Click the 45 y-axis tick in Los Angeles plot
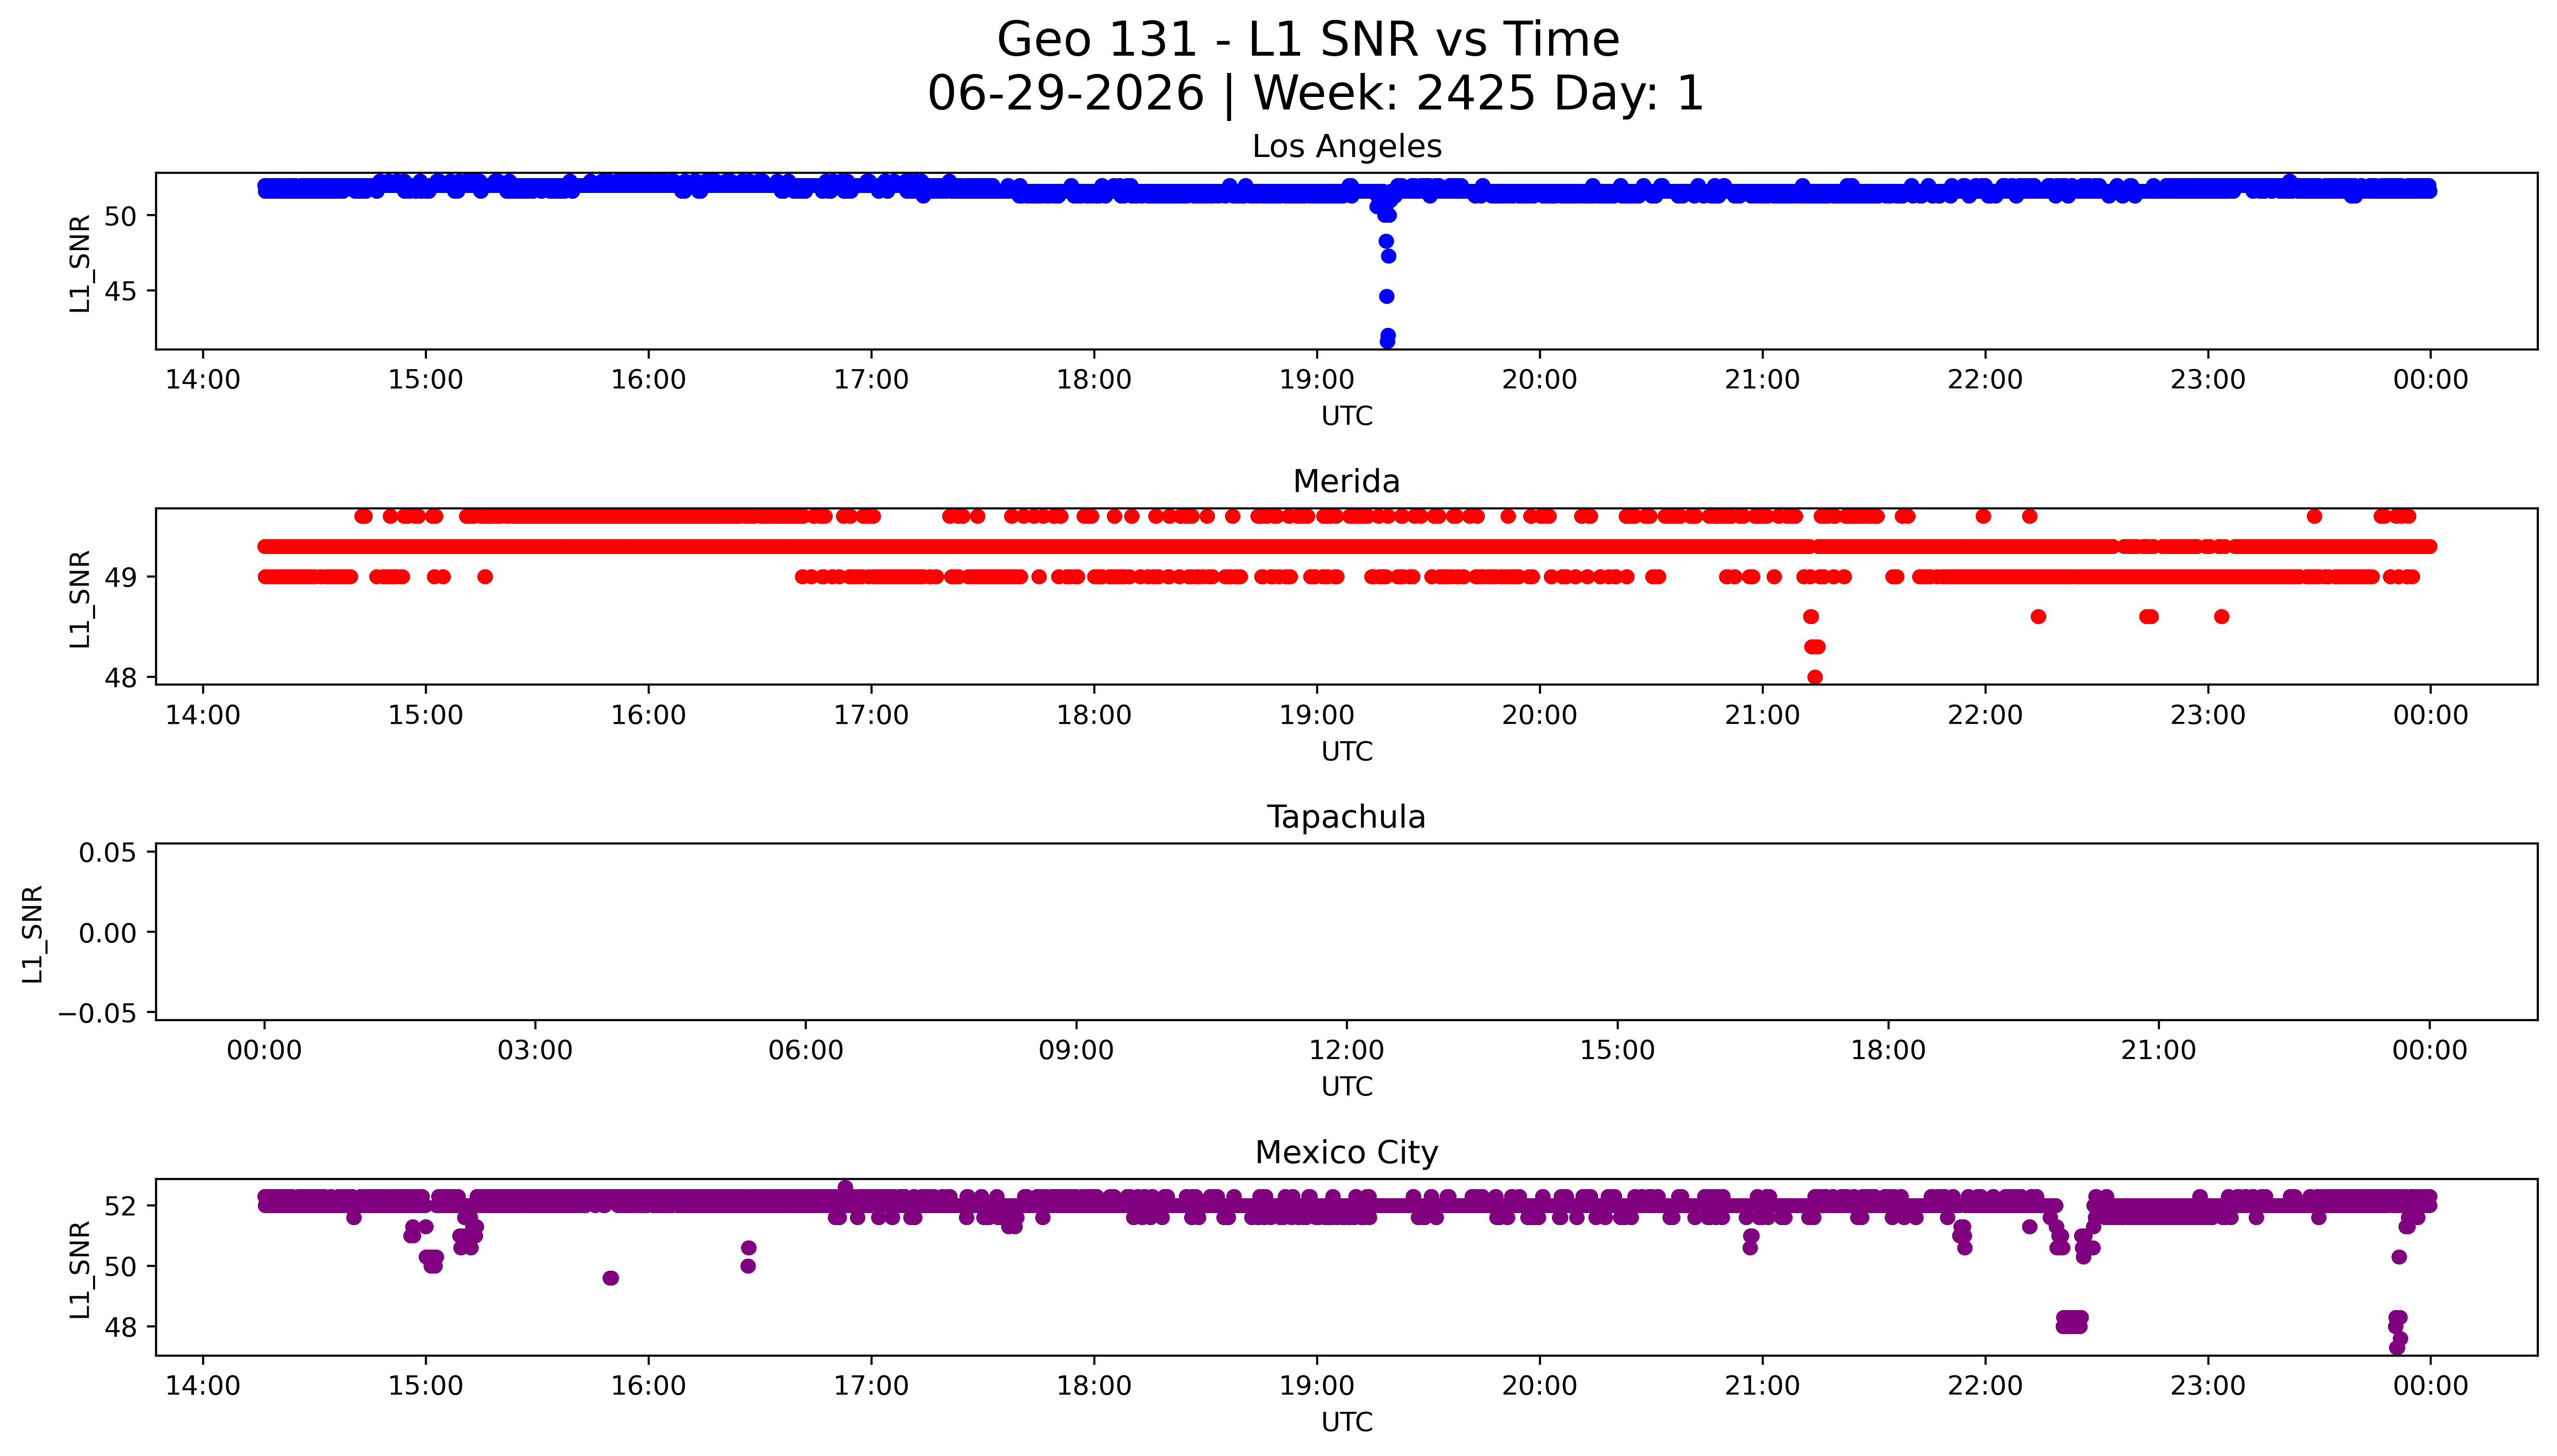The width and height of the screenshot is (2557, 1456). [x=121, y=291]
